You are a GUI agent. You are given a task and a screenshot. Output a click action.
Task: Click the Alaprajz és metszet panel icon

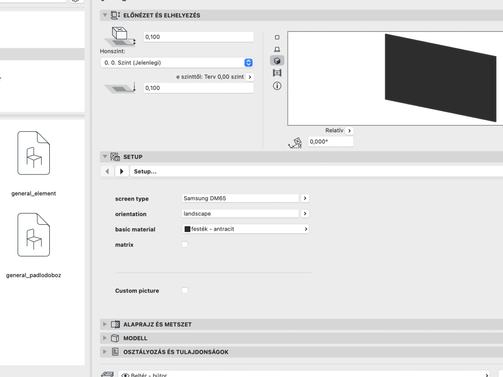(115, 324)
